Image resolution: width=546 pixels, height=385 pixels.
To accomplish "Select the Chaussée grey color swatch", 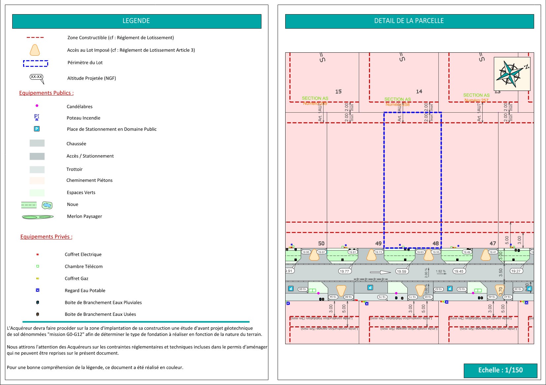I will click(x=37, y=143).
